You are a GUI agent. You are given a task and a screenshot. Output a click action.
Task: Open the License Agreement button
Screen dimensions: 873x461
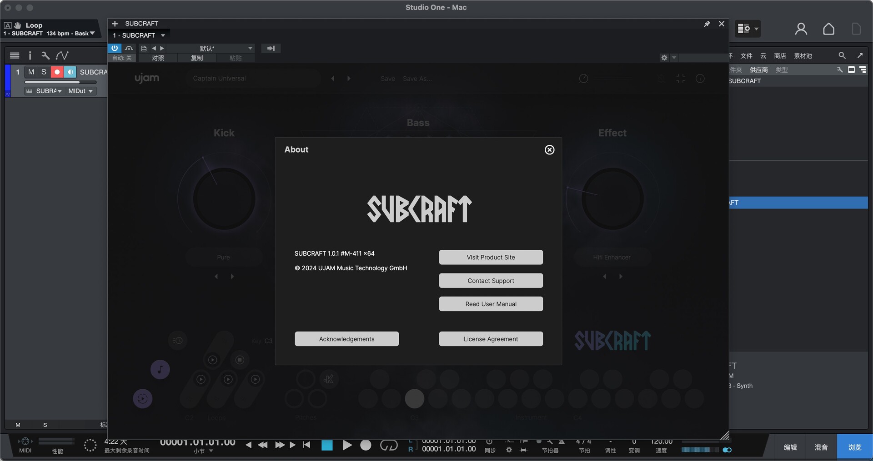click(491, 339)
